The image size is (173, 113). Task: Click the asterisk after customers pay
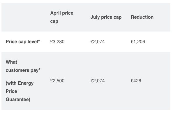pyautogui.click(x=39, y=69)
